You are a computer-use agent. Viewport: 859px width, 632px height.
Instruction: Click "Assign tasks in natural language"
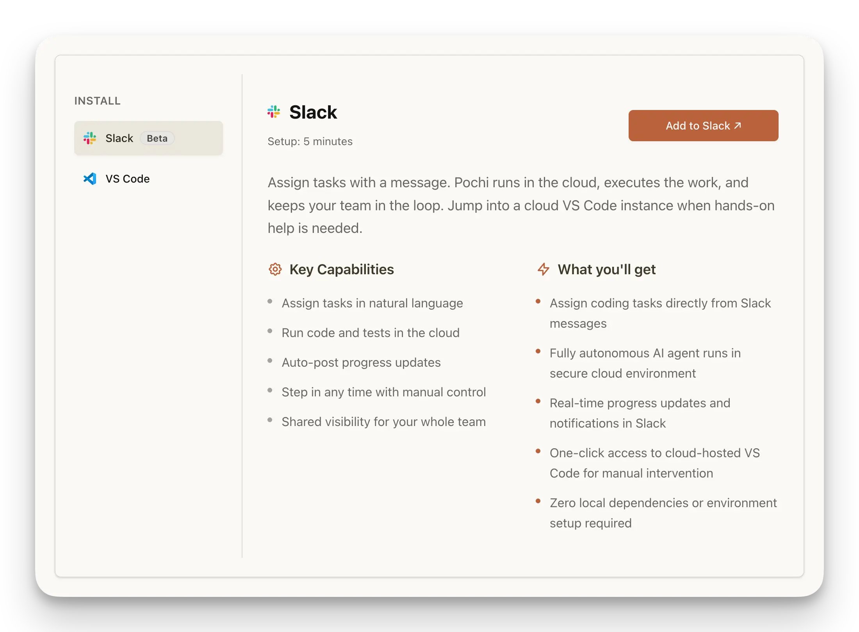coord(372,303)
